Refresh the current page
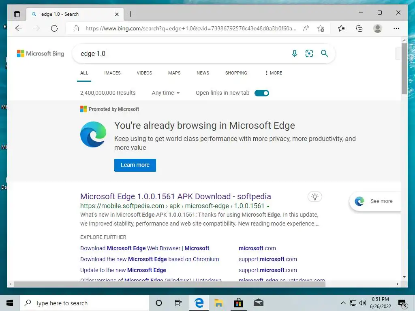 coord(54,28)
